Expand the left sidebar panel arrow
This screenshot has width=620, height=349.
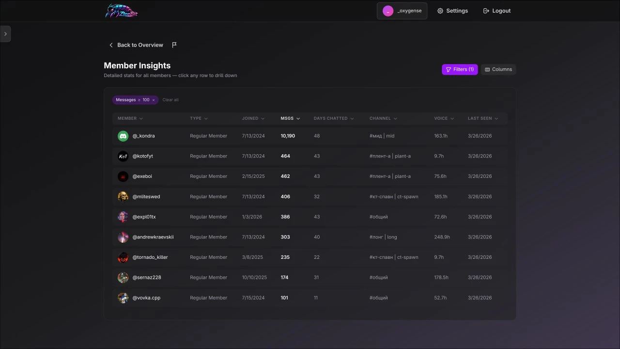(5, 34)
